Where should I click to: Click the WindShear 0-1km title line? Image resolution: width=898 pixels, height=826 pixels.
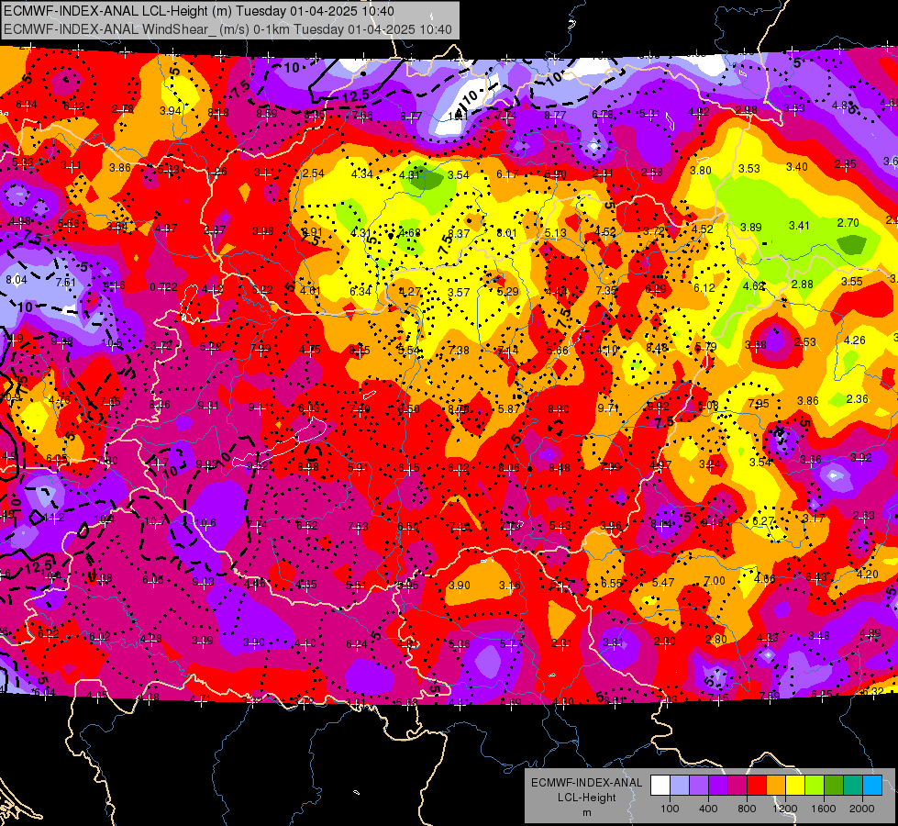227,29
